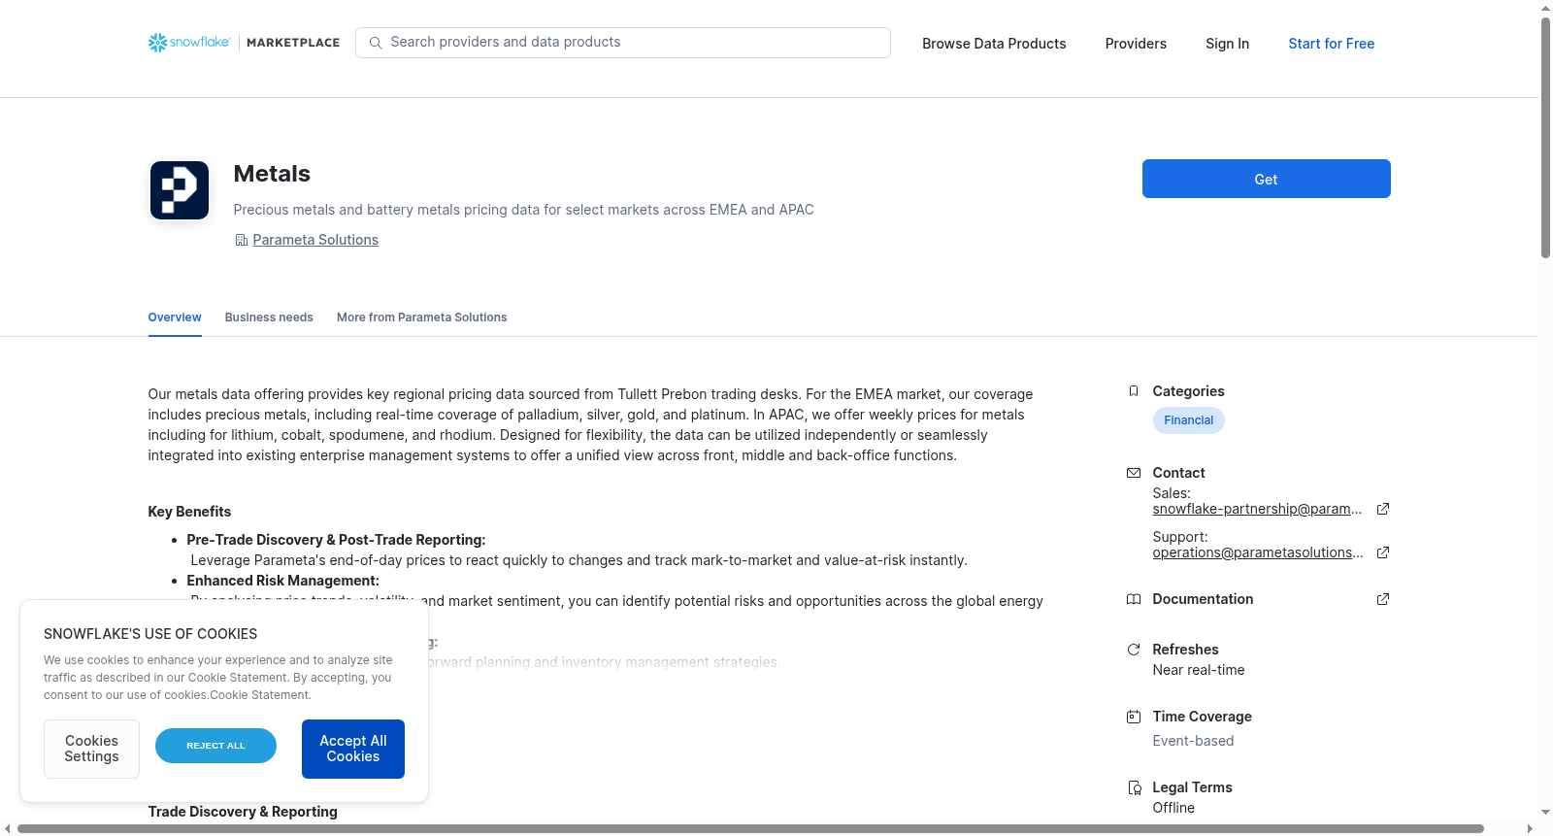The image size is (1553, 836).
Task: Click the Key Benefits heading
Action: pyautogui.click(x=189, y=512)
